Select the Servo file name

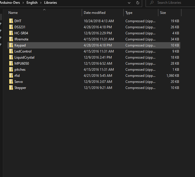tap(18, 81)
